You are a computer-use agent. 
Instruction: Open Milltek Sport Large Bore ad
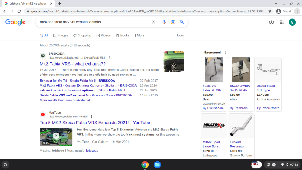point(212,144)
